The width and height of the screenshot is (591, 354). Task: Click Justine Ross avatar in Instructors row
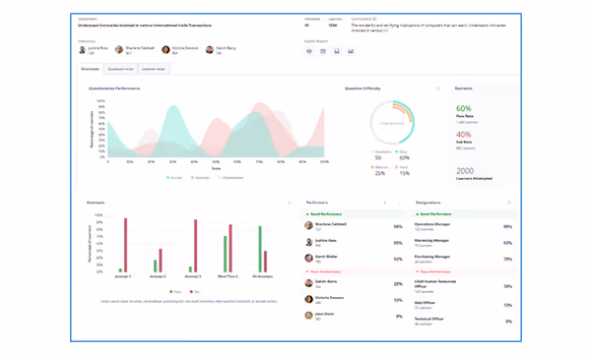coord(82,49)
